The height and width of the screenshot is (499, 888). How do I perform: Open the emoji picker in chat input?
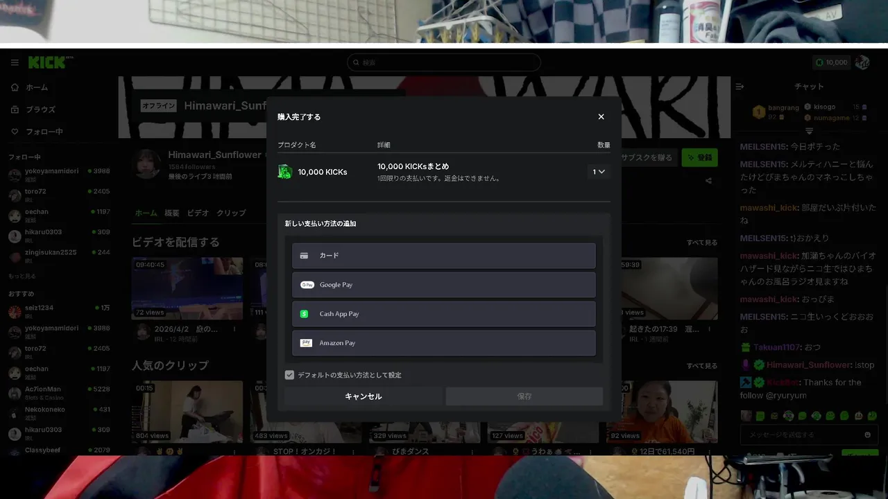coord(867,435)
